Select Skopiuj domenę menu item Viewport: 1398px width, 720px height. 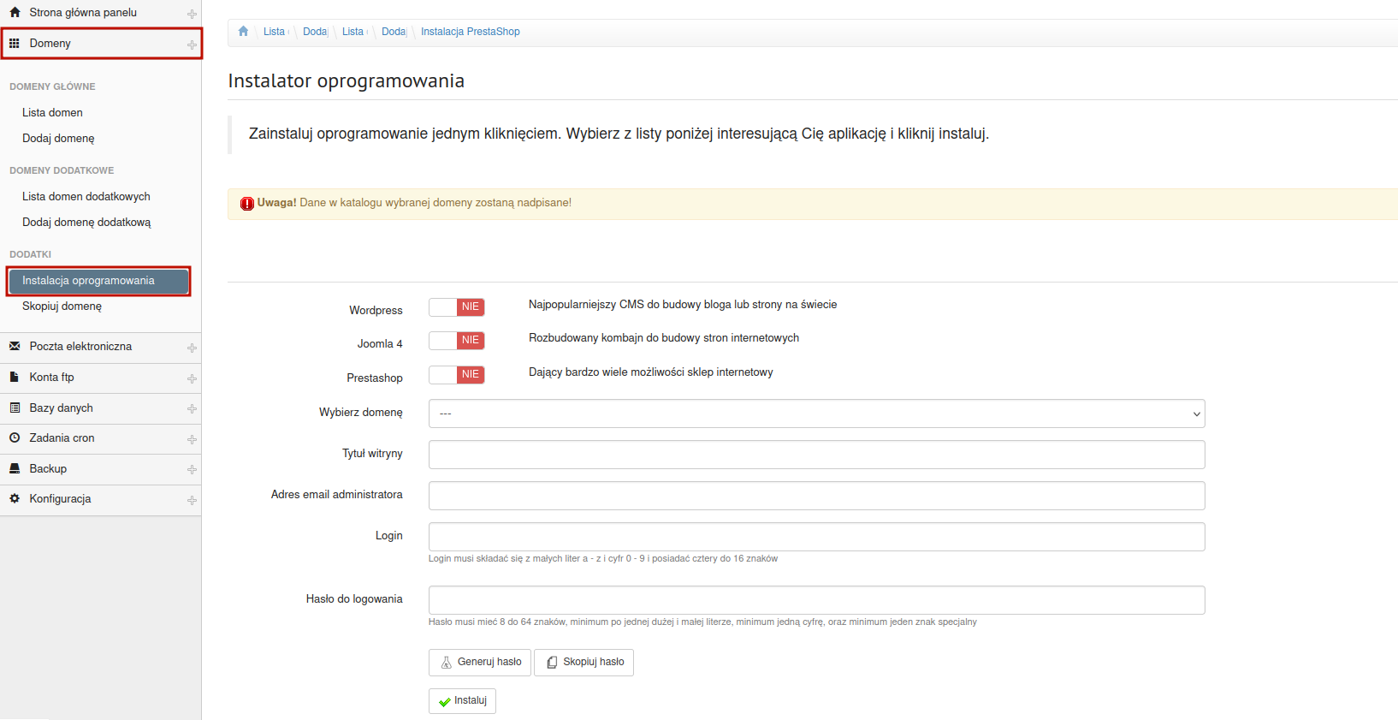(x=62, y=306)
